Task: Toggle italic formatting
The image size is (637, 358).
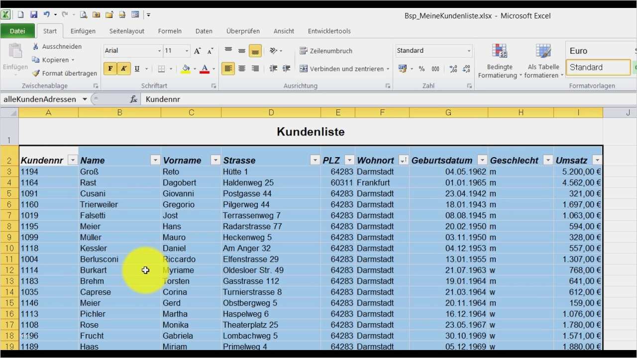Action: point(123,69)
